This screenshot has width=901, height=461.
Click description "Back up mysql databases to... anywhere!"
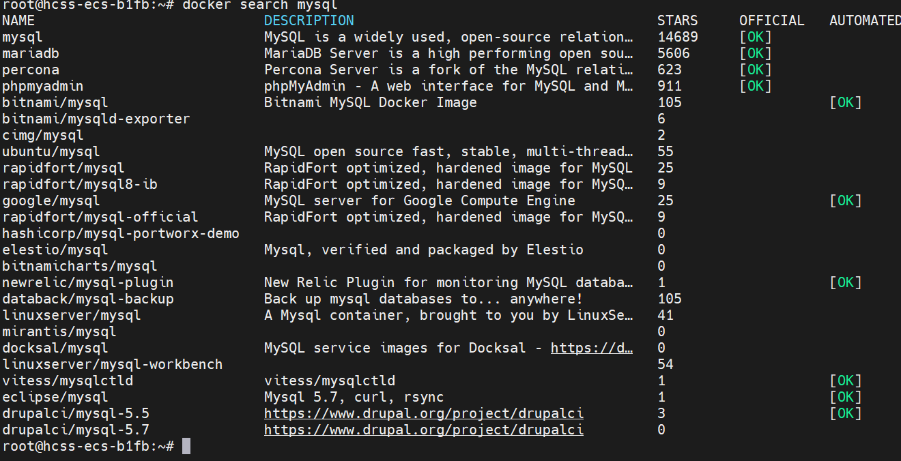point(424,299)
